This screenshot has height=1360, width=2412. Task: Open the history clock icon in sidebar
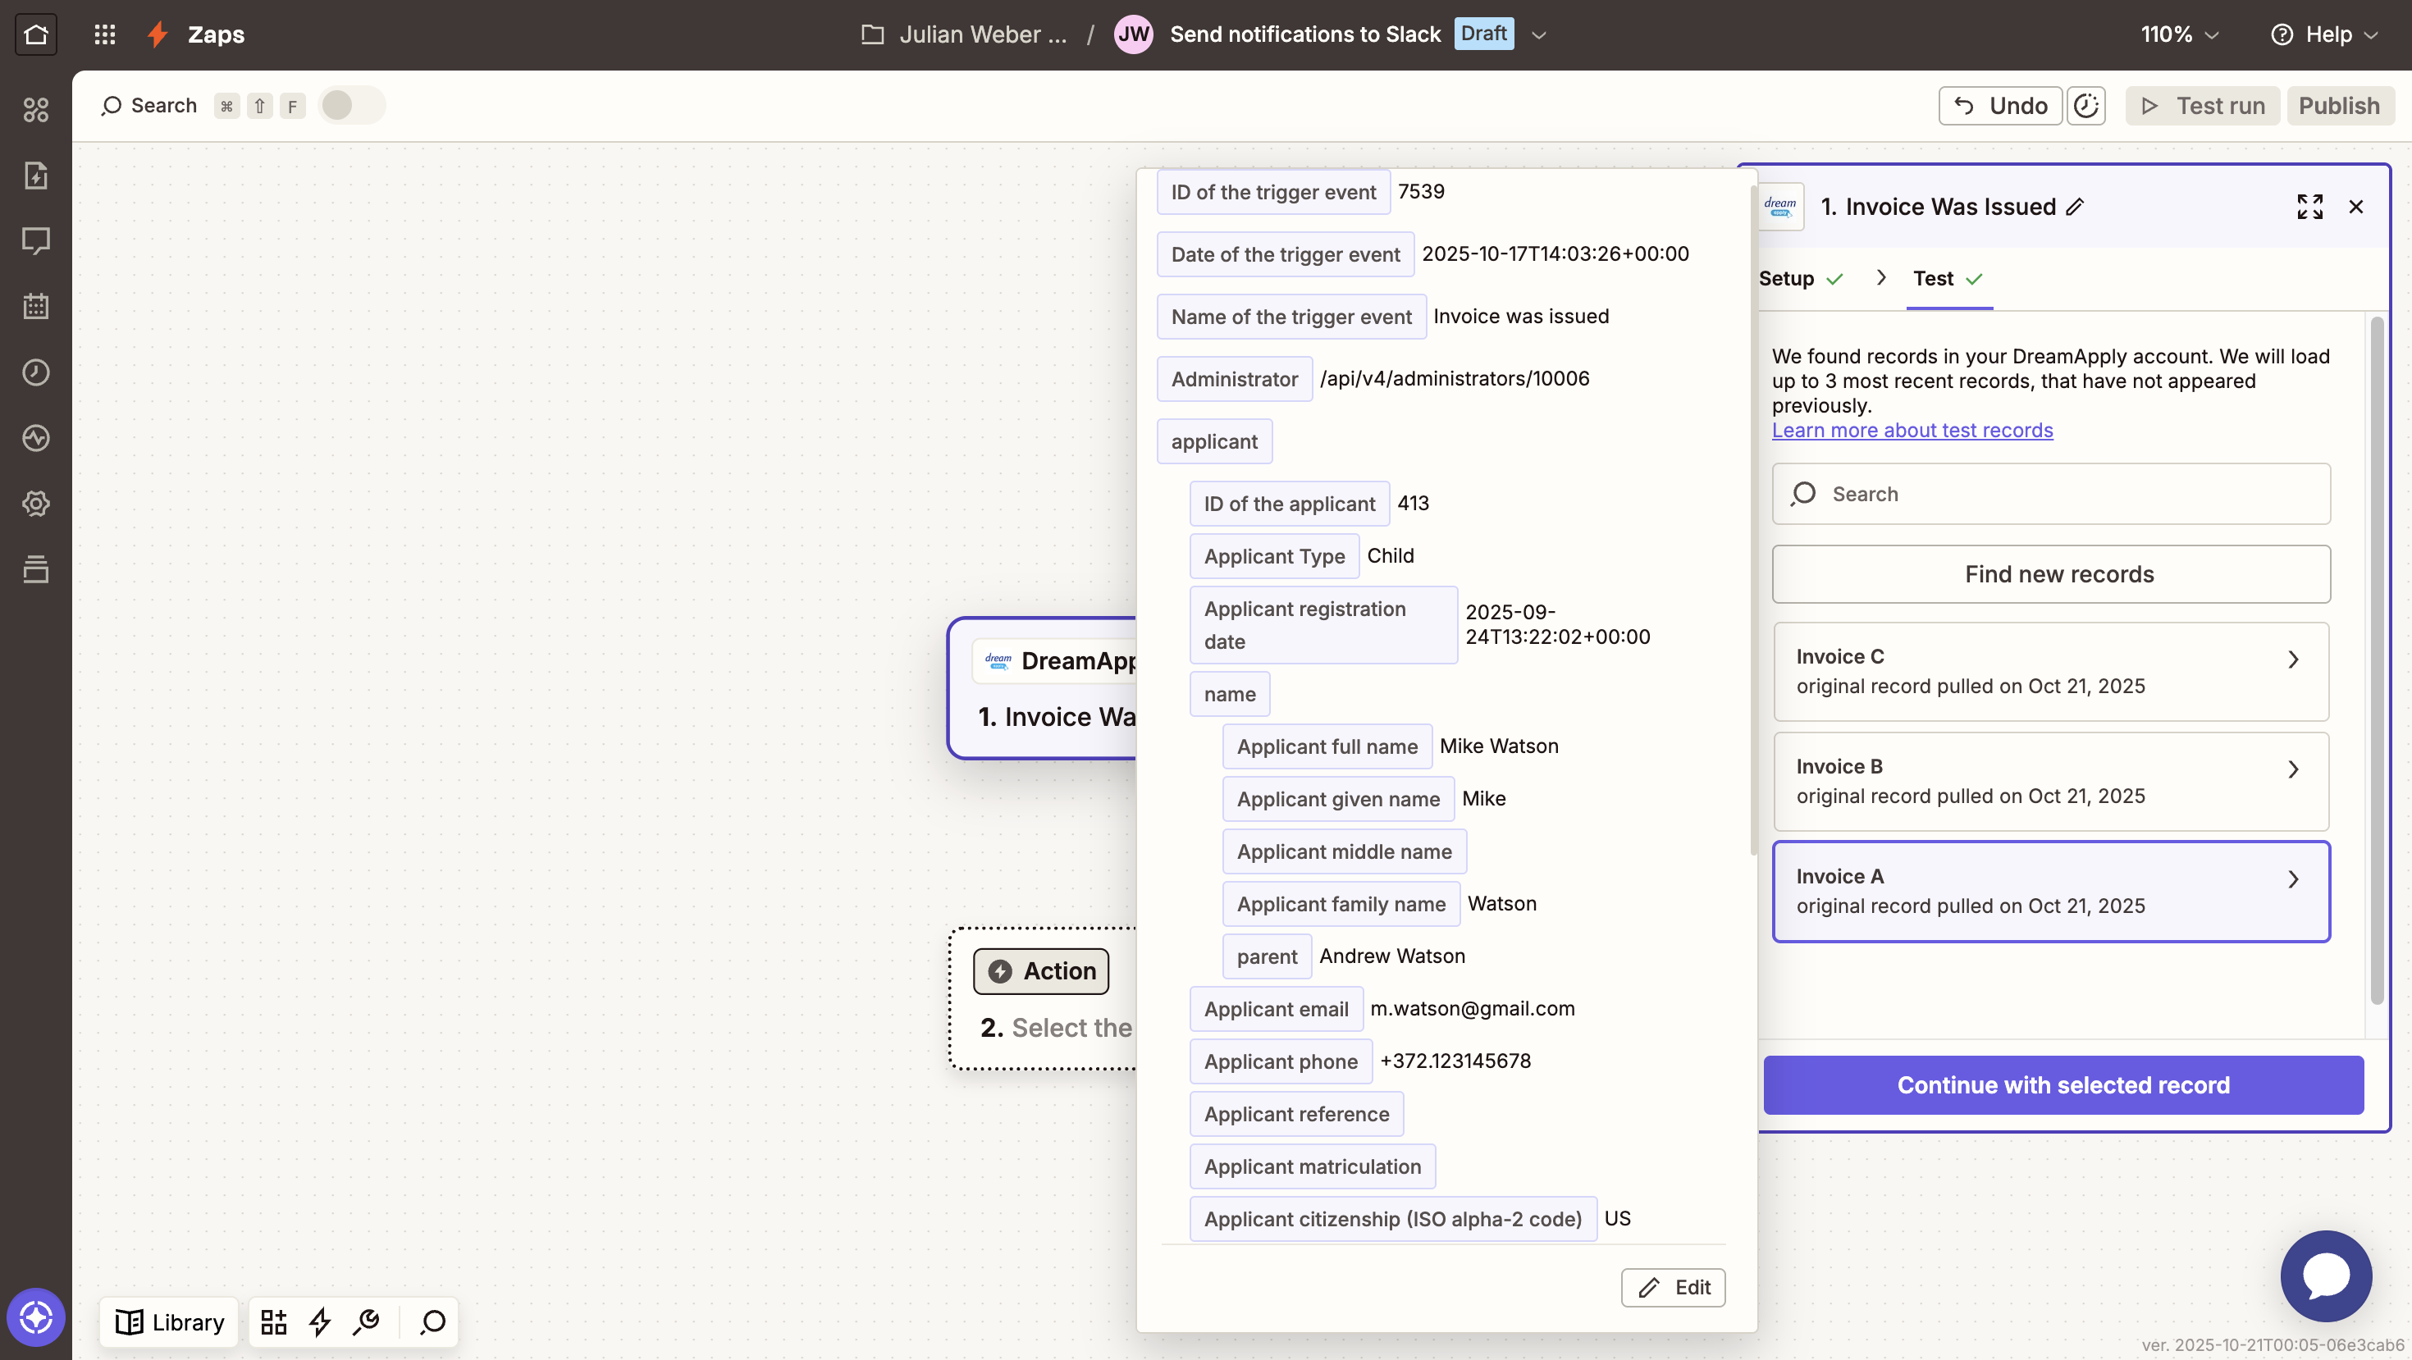pos(35,372)
